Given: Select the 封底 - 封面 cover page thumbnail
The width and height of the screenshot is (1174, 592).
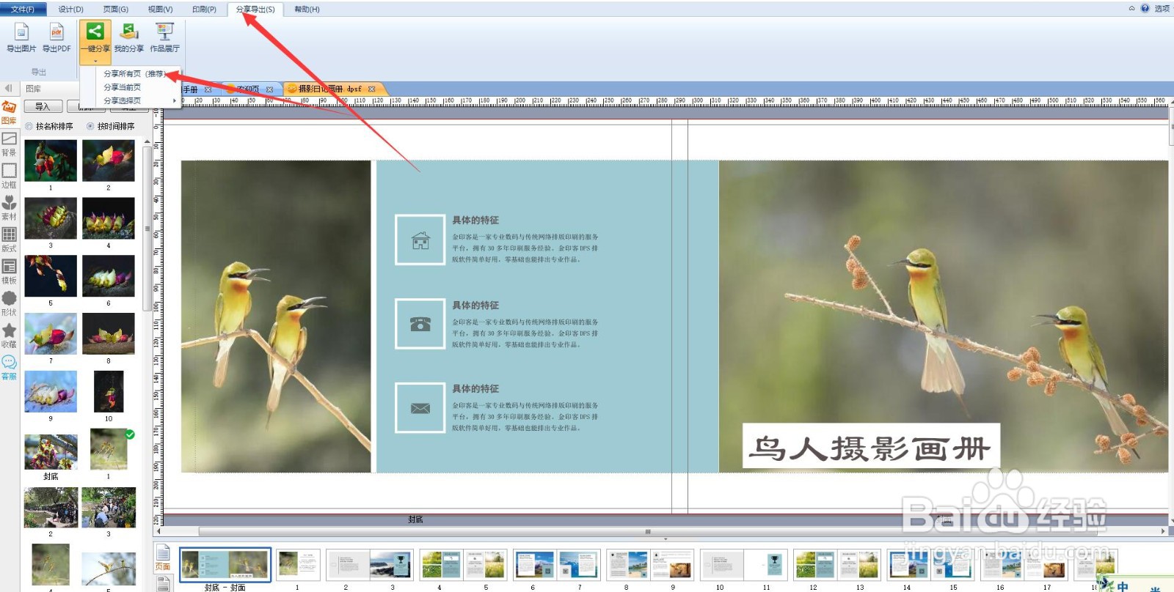Looking at the screenshot, I should click(225, 566).
